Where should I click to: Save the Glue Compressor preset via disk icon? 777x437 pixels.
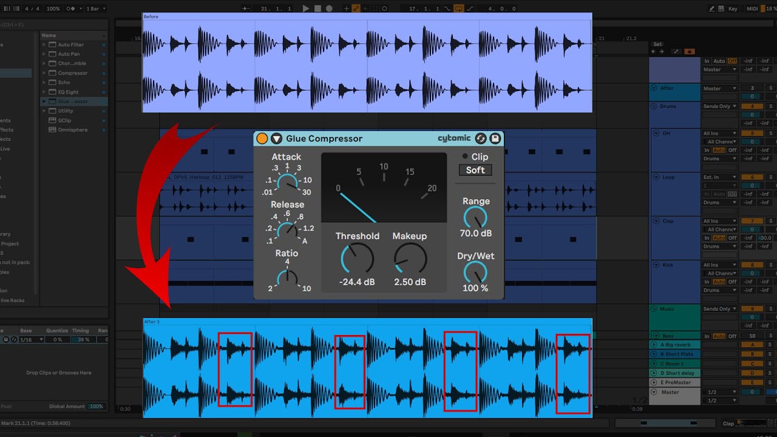pyautogui.click(x=495, y=138)
